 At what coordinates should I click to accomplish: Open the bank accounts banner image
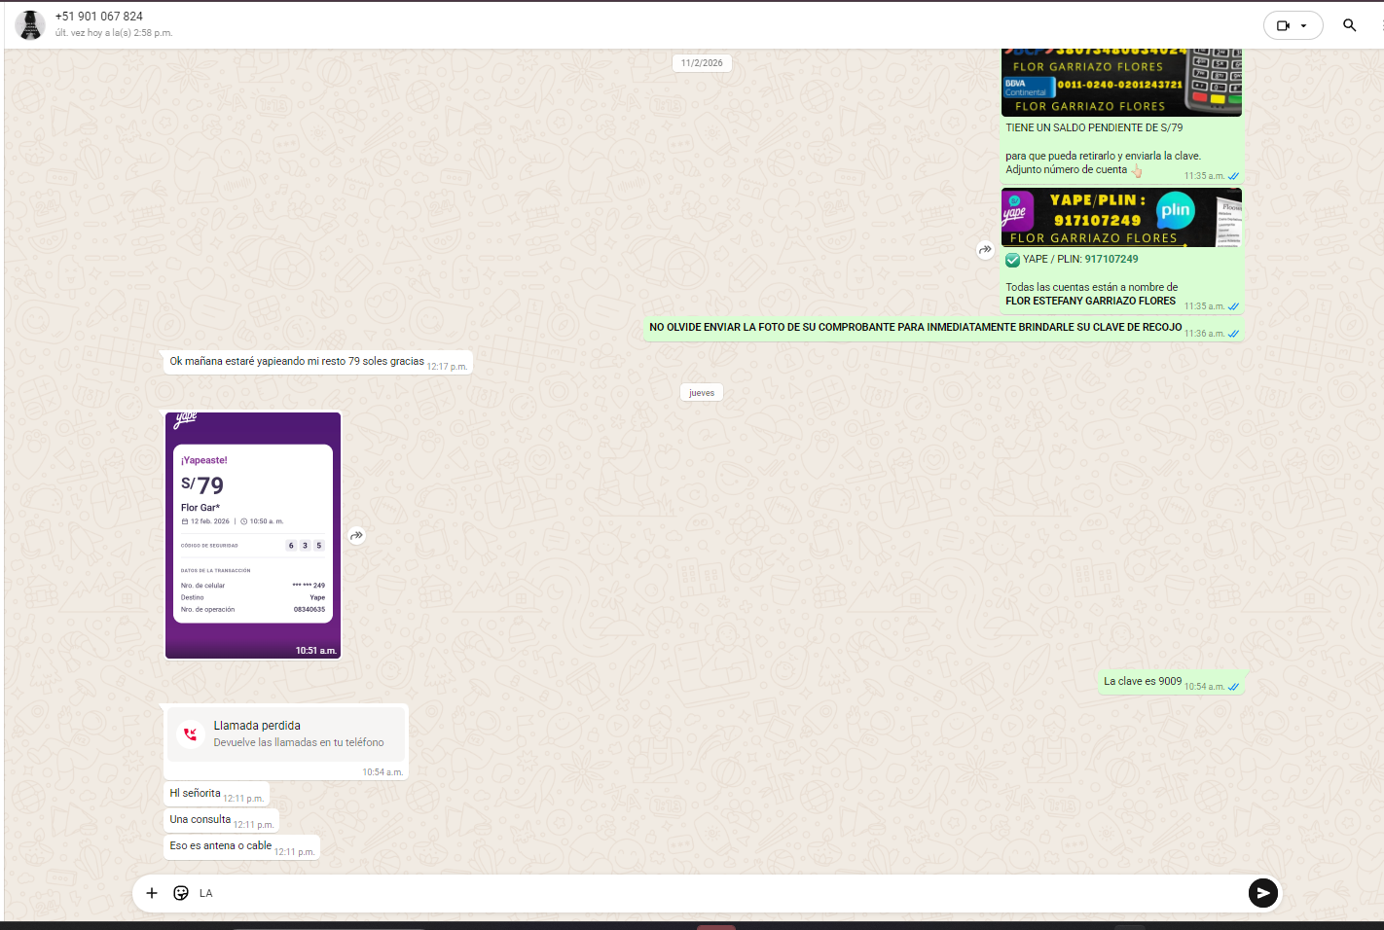click(1121, 83)
